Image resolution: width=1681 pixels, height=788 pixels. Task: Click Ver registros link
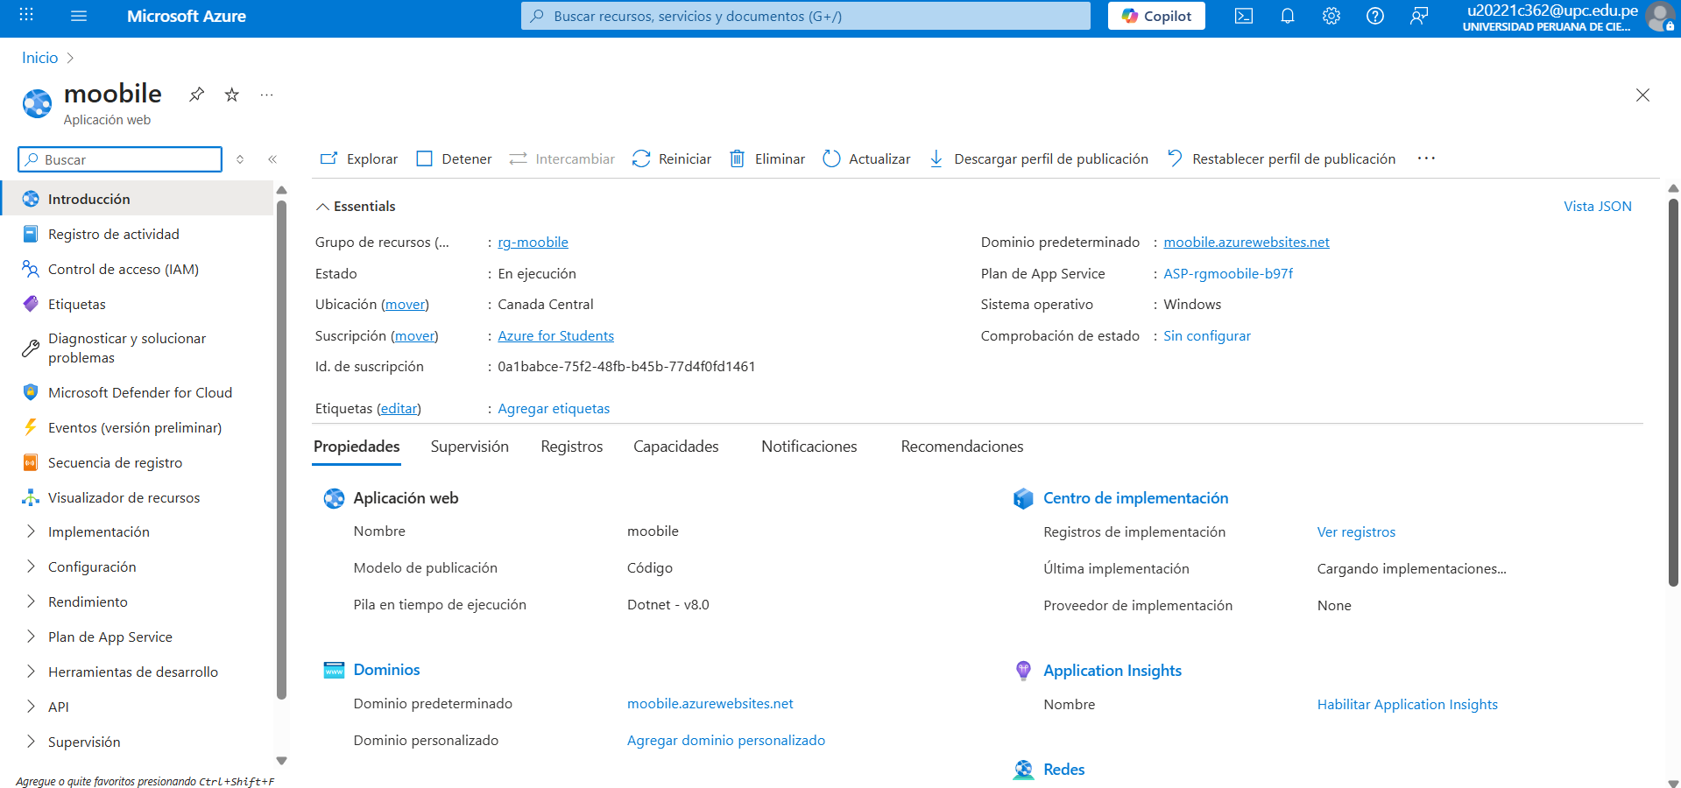(1356, 532)
